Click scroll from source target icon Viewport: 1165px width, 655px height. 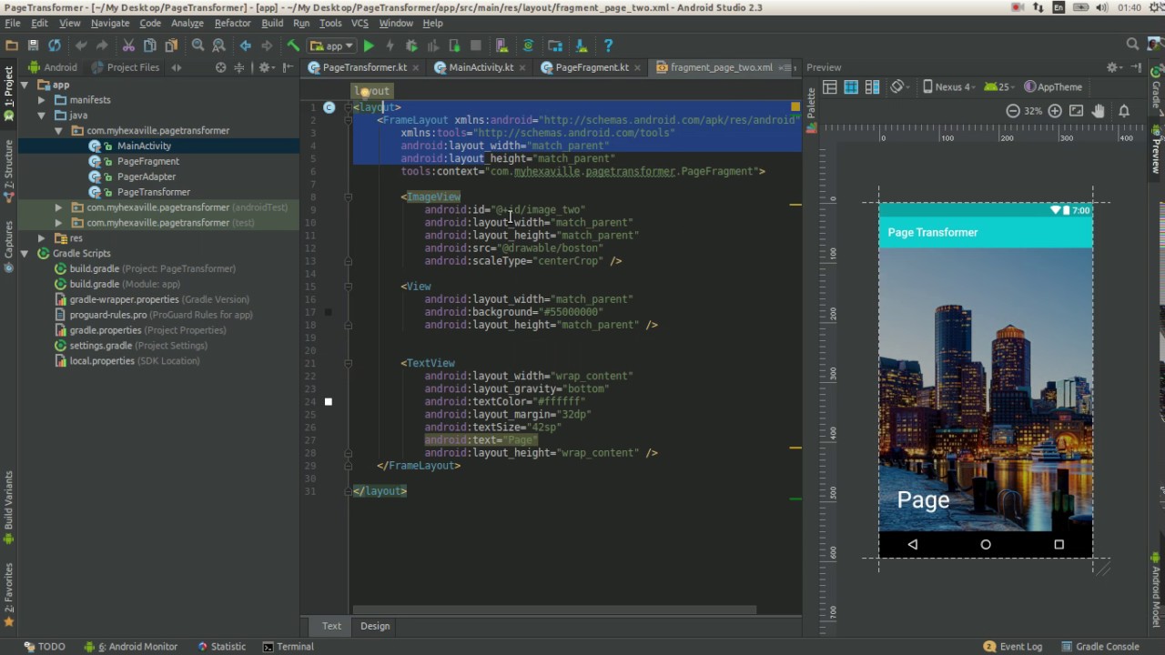(x=220, y=67)
